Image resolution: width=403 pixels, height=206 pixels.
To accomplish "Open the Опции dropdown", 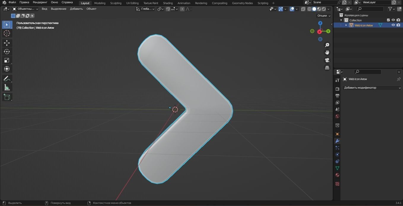I will pyautogui.click(x=324, y=16).
